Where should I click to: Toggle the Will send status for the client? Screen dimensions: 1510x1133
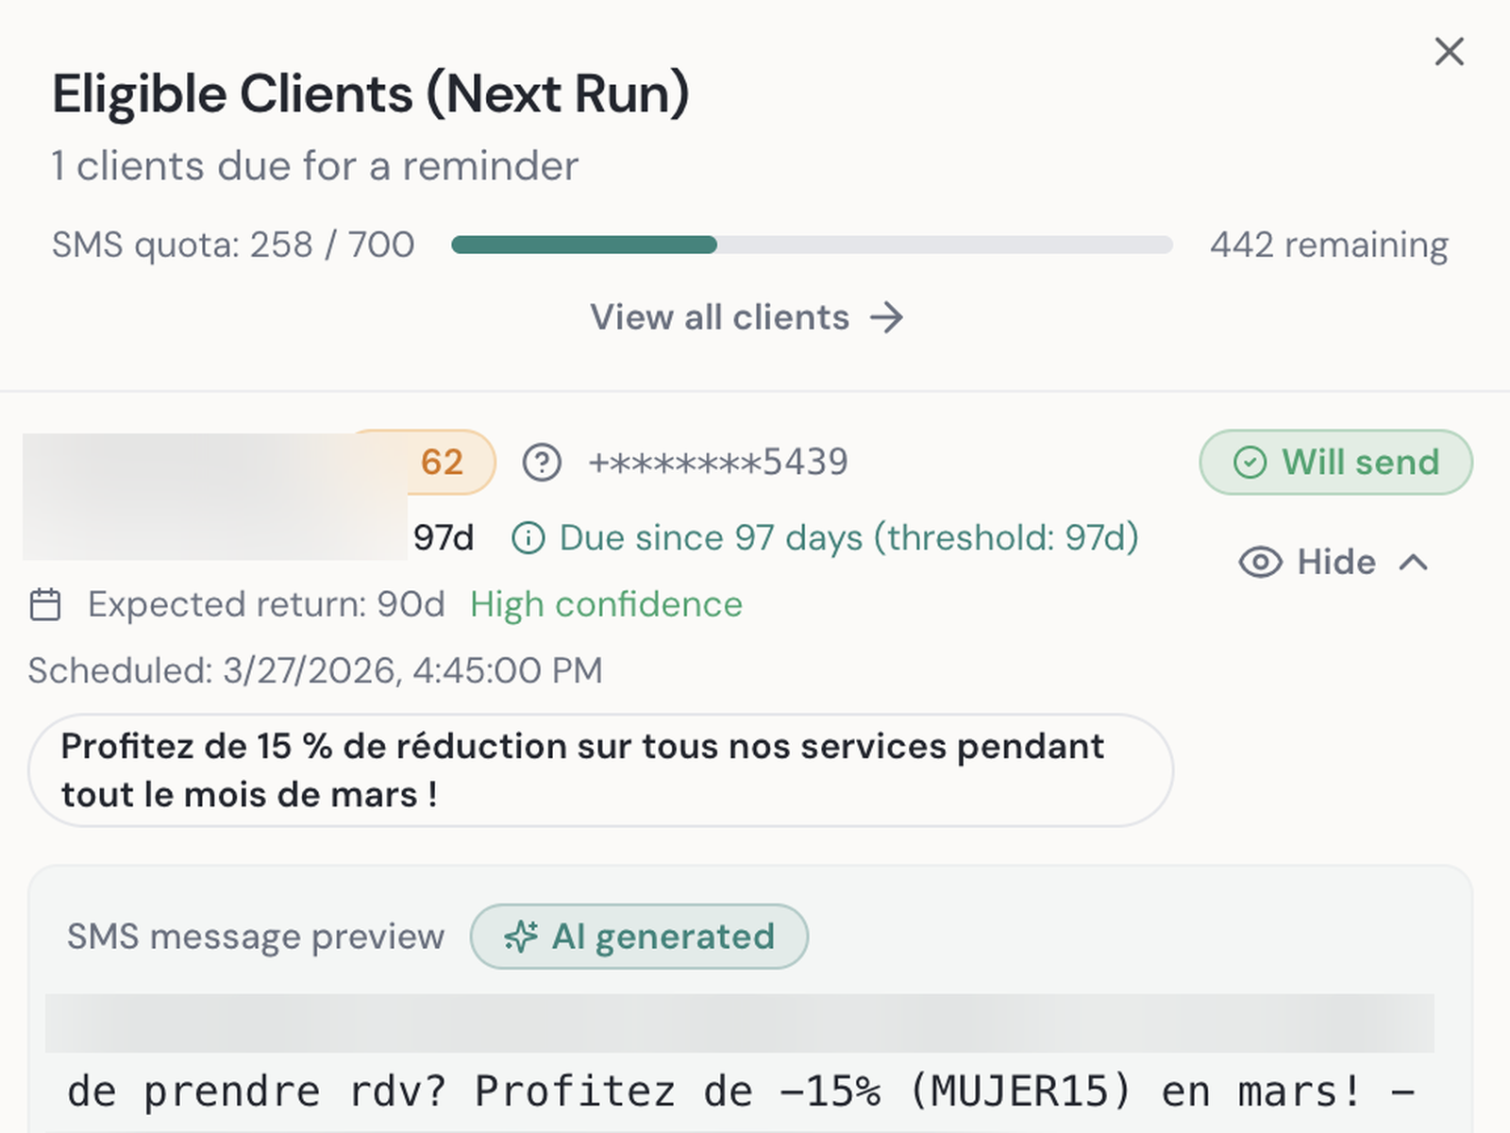coord(1335,462)
